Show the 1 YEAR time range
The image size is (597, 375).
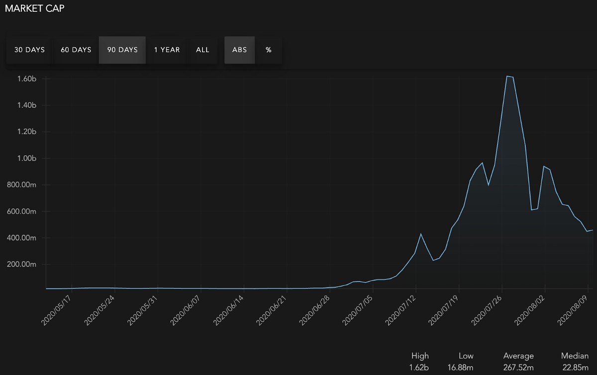tap(167, 50)
